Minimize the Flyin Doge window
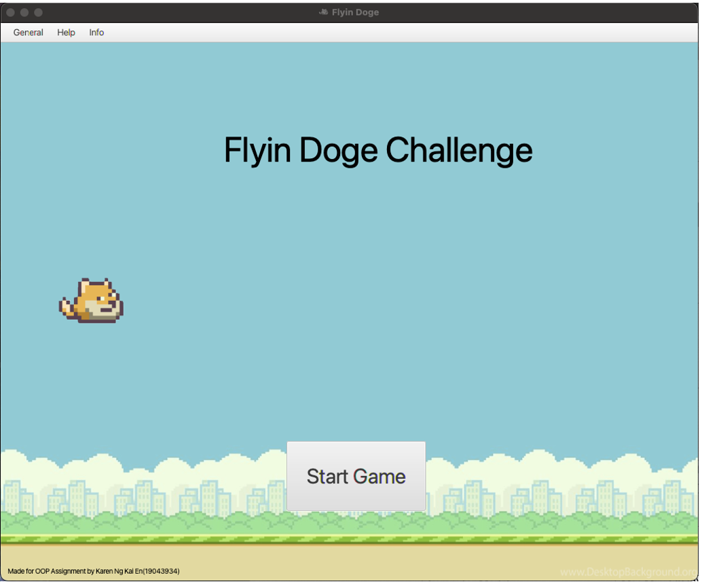 coord(24,12)
